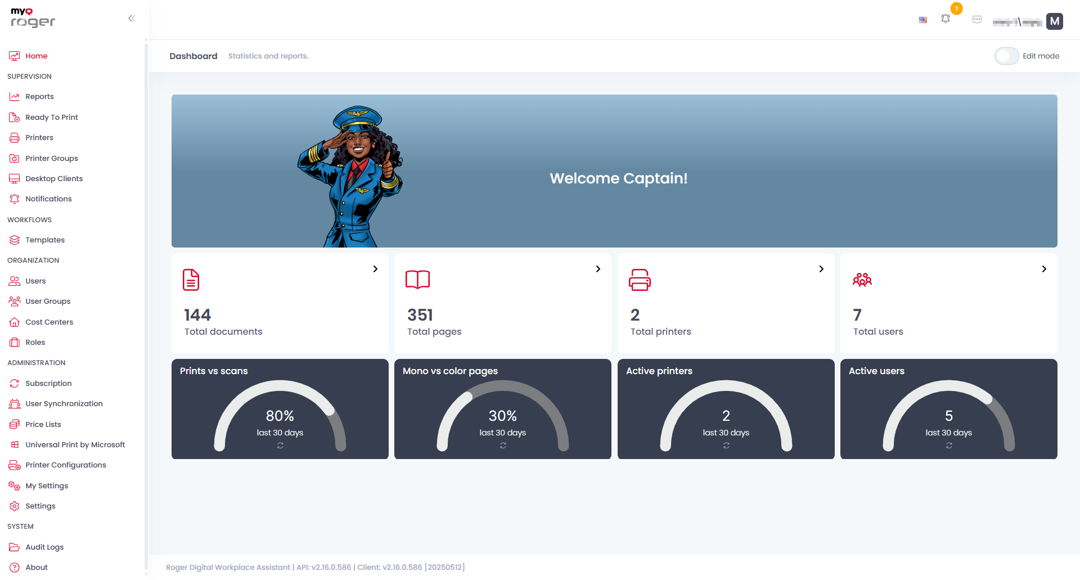Click the Printer Configurations icon
The width and height of the screenshot is (1080, 580).
15,465
